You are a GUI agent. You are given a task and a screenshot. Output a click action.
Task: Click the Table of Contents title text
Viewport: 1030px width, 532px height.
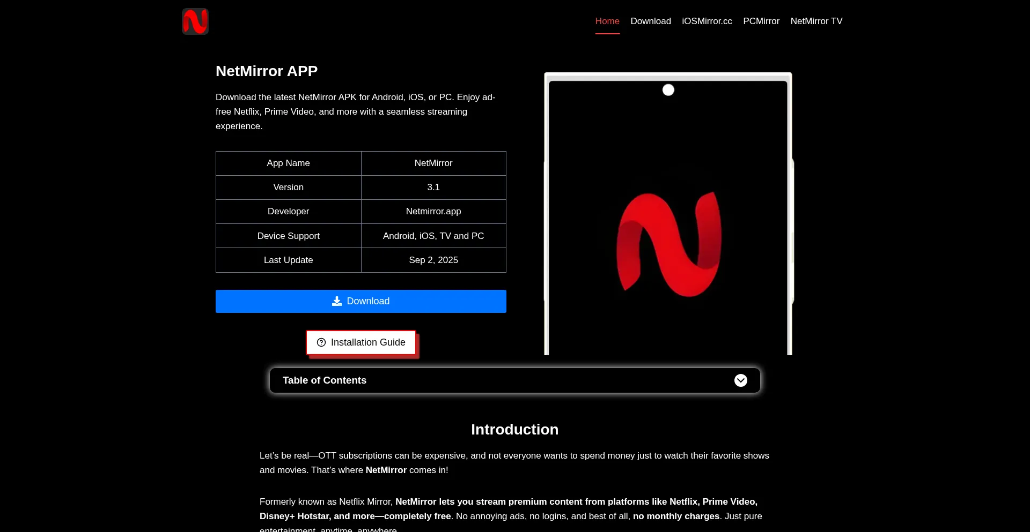pyautogui.click(x=324, y=380)
